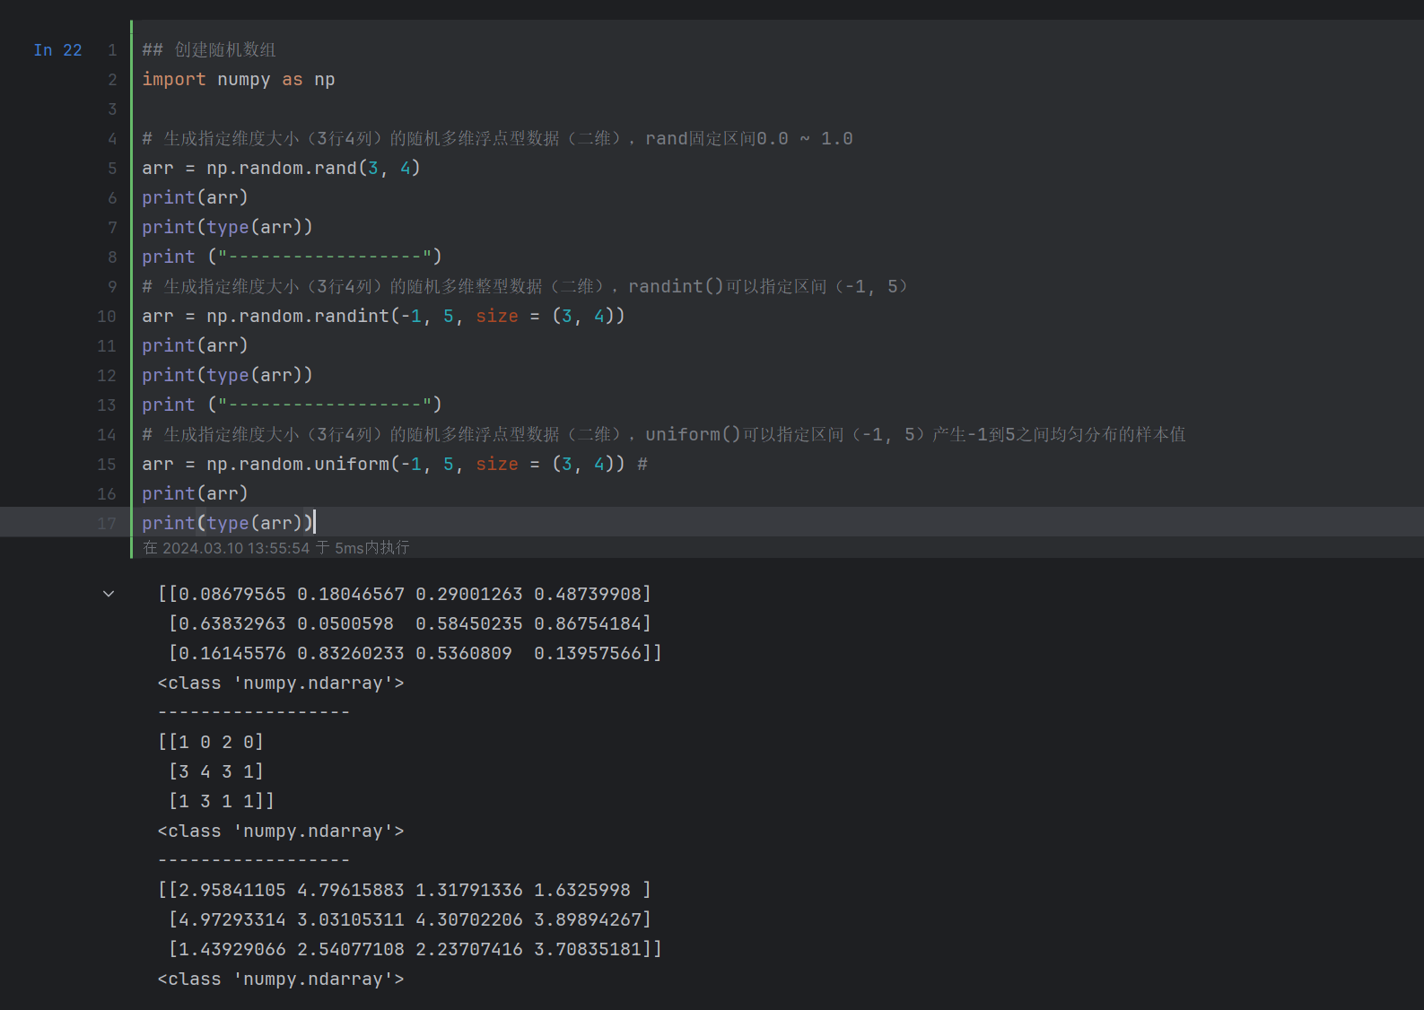Click the randint code line
This screenshot has height=1010, width=1424.
tap(383, 317)
